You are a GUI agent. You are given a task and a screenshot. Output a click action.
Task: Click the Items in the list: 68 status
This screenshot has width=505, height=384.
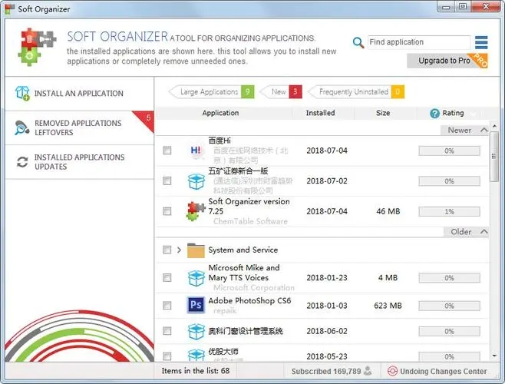coord(196,371)
